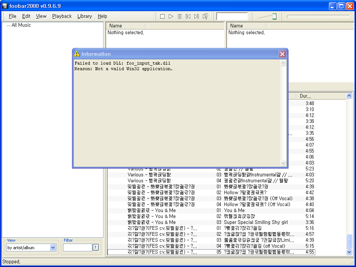Pause playback using the toolbar icon
The height and width of the screenshot is (267, 356).
pyautogui.click(x=179, y=16)
